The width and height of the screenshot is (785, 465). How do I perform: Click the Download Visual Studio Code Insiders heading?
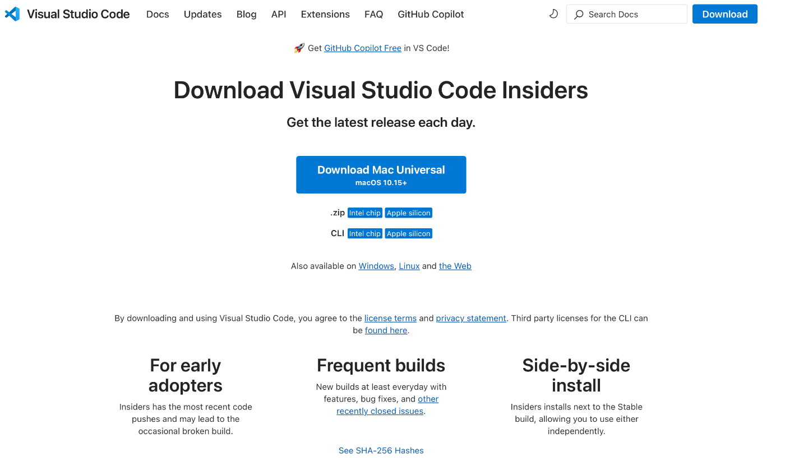[x=381, y=90]
